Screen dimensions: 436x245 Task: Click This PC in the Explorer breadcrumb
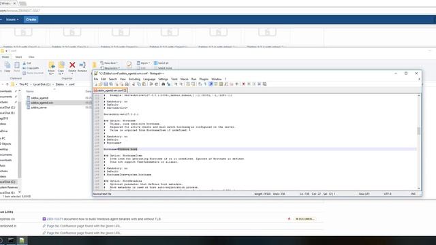(x=24, y=84)
